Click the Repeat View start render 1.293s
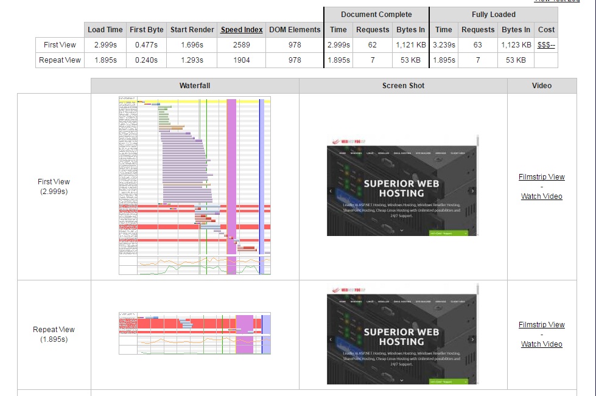Image resolution: width=596 pixels, height=396 pixels. tap(192, 60)
